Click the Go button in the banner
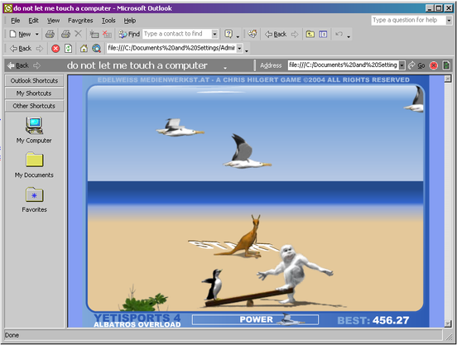The width and height of the screenshot is (457, 345). (416, 65)
